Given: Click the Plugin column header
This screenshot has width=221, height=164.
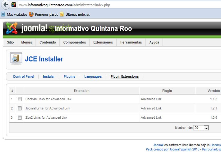Looking at the screenshot, I should 167,91.
